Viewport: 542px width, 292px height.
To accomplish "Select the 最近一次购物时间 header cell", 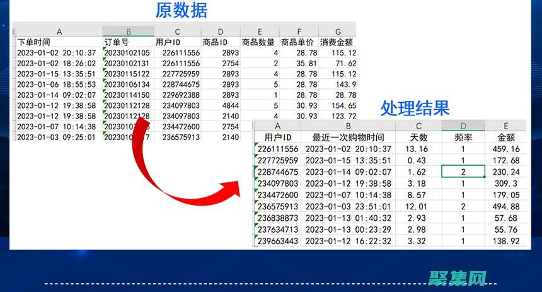I will tap(349, 137).
